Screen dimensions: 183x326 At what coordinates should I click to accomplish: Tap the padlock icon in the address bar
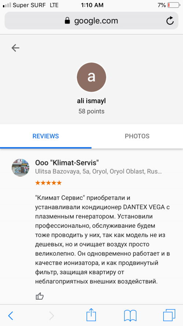pyautogui.click(x=67, y=21)
